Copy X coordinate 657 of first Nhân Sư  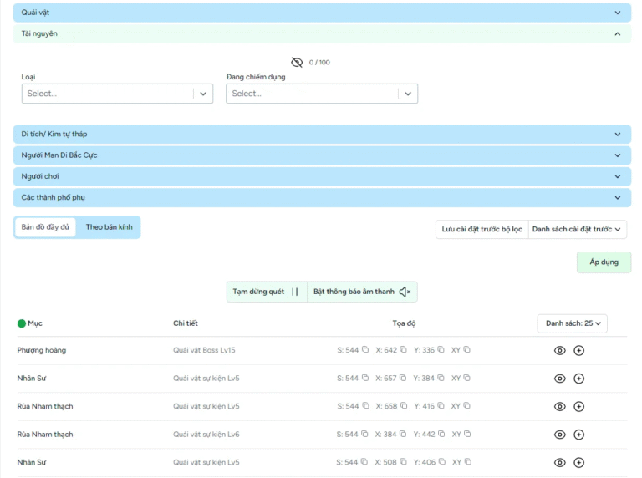404,379
